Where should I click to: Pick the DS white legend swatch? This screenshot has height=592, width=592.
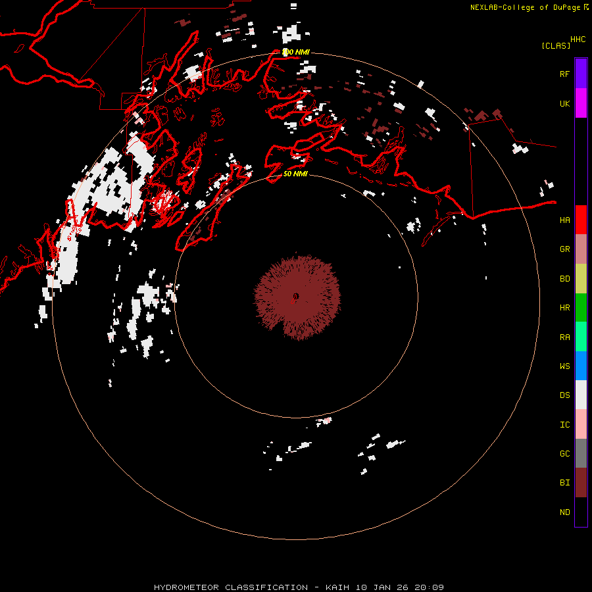pos(581,395)
